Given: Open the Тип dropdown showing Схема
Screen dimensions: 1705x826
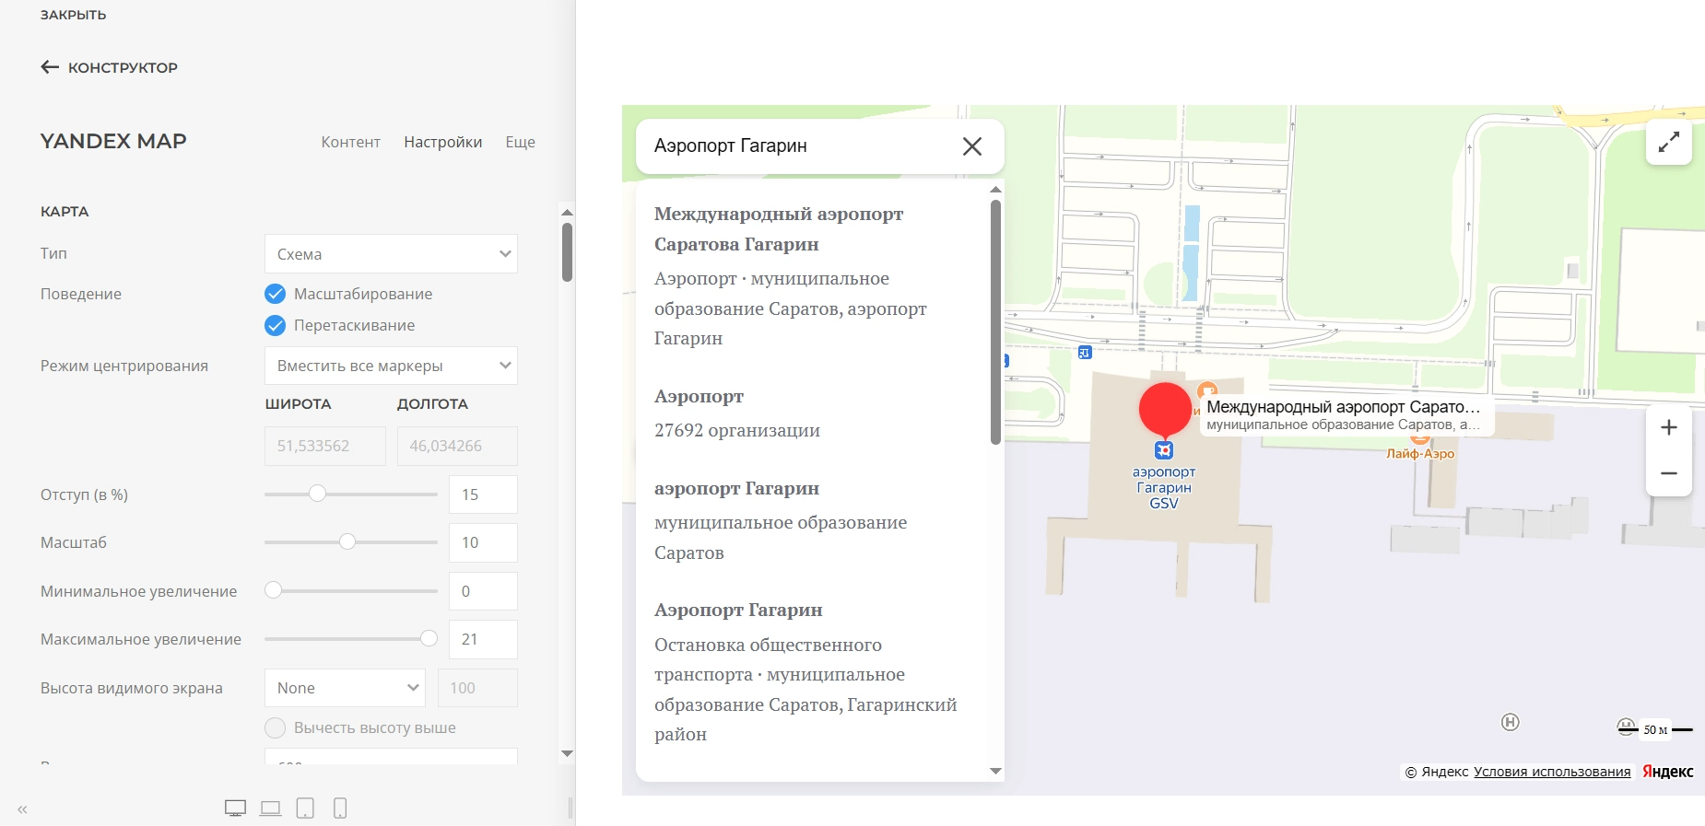Looking at the screenshot, I should tap(391, 254).
